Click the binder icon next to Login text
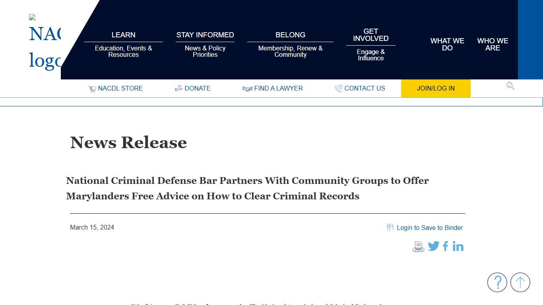 tap(390, 227)
